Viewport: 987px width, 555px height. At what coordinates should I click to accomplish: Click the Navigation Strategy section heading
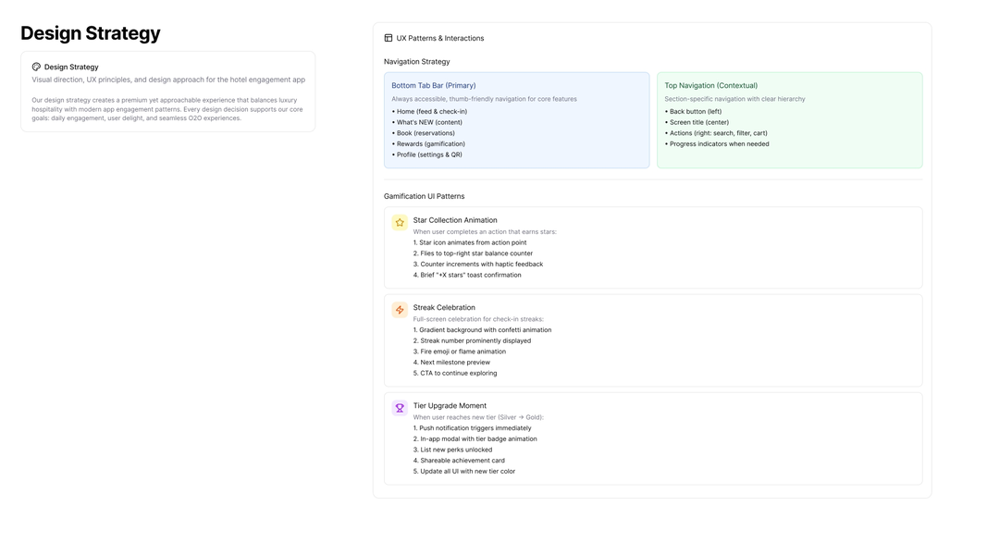416,62
